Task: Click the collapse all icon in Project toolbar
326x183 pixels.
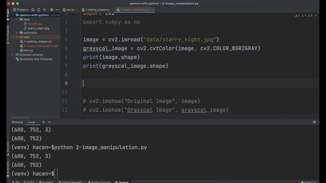Action: coord(44,10)
